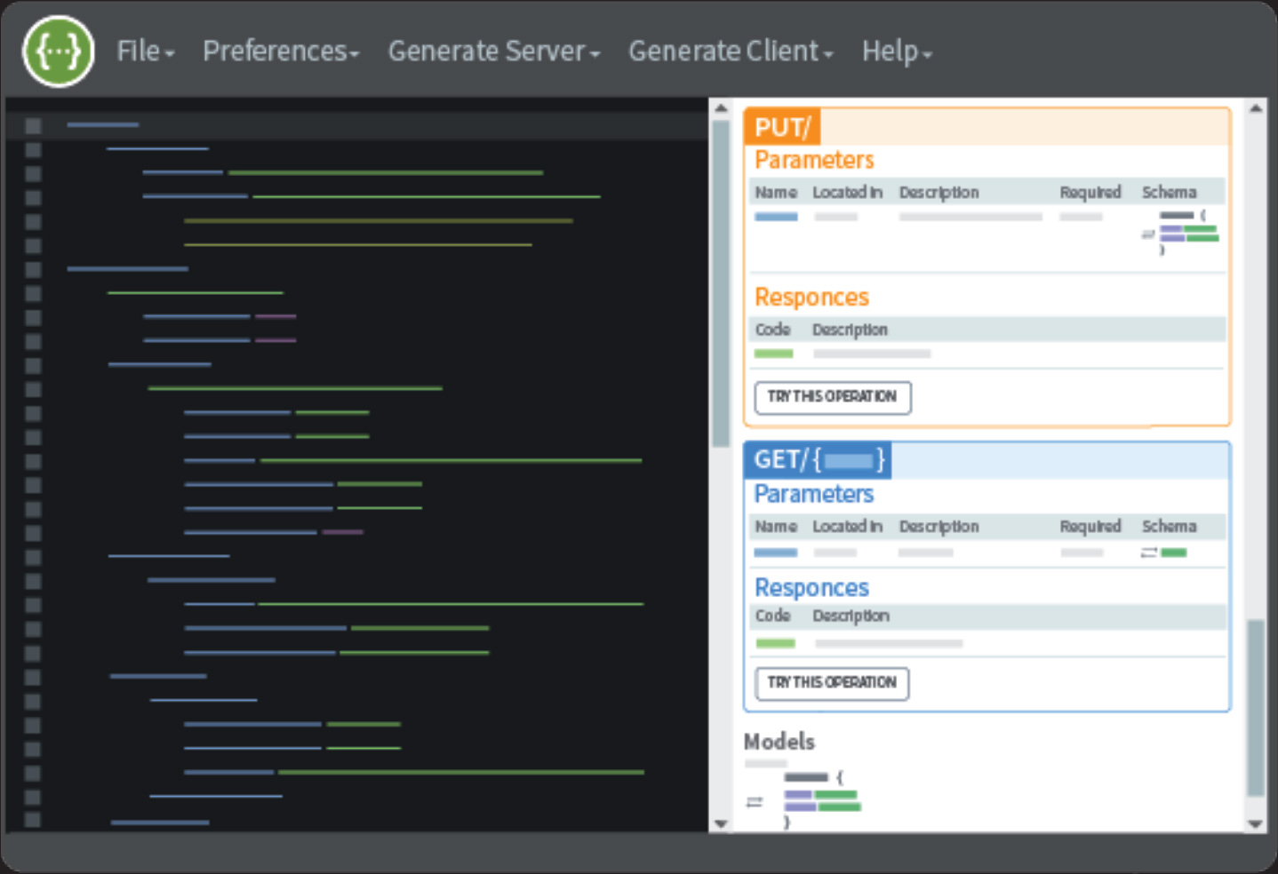
Task: Click the first line gutter marker in the editor
Action: click(33, 125)
